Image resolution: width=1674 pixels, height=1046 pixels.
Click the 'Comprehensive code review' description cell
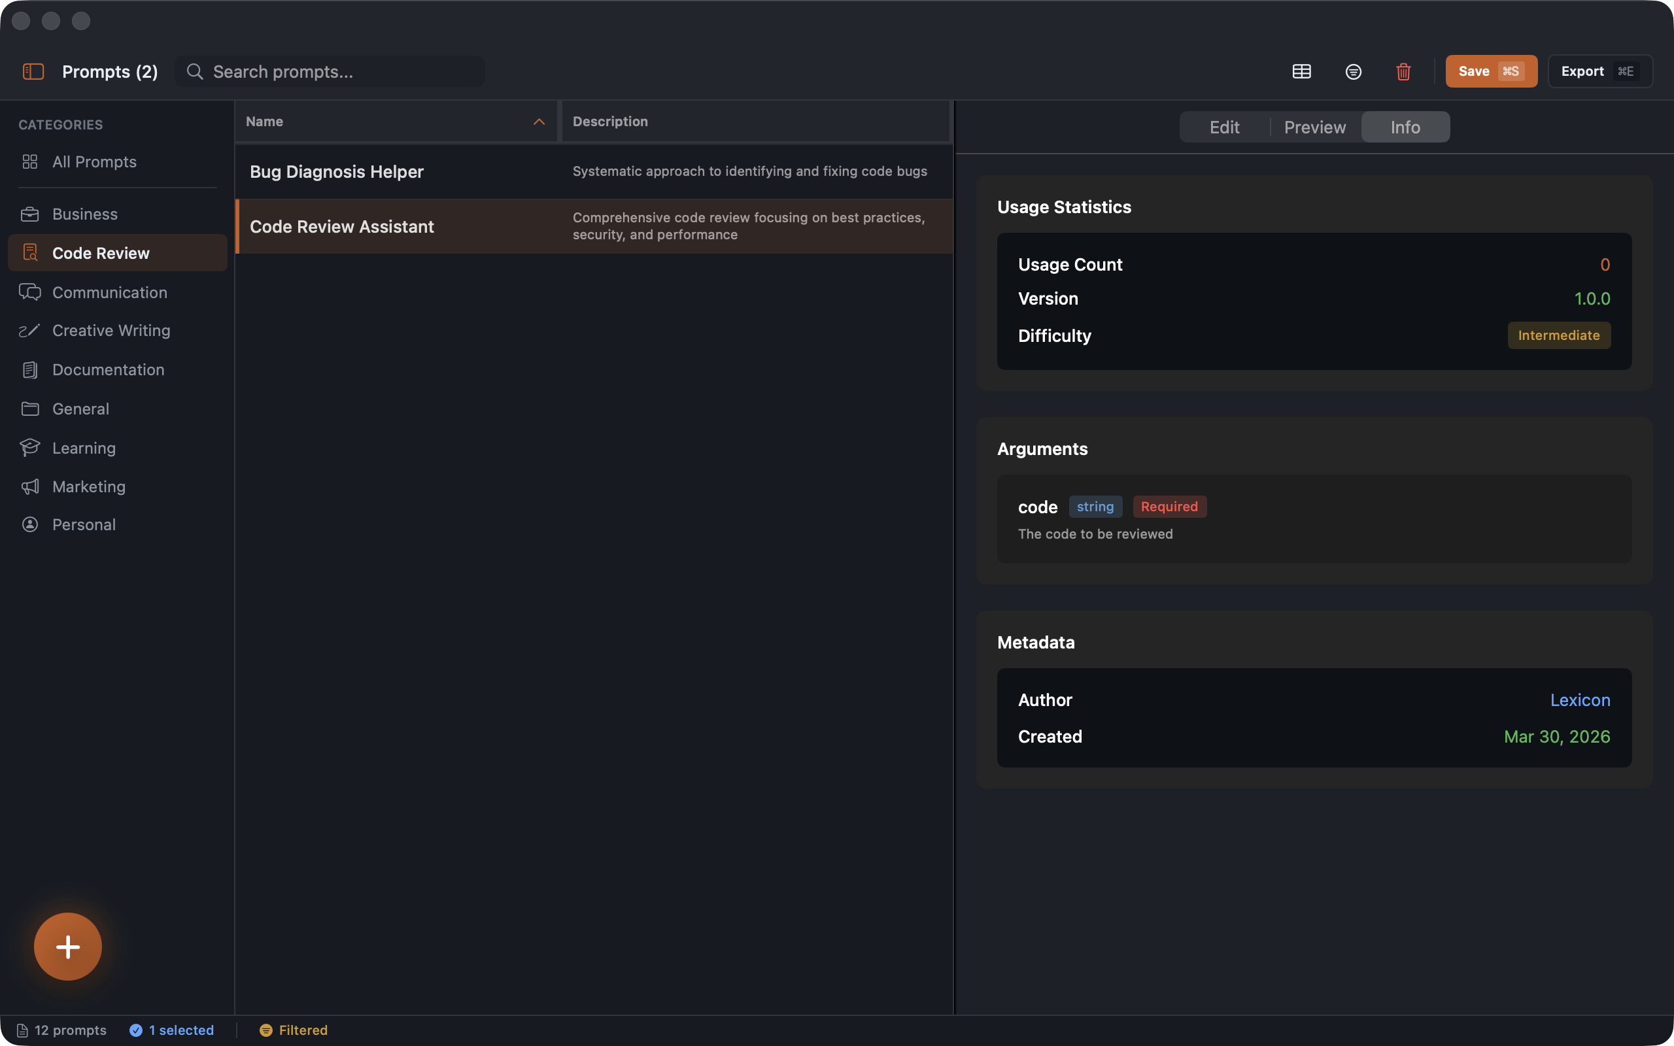point(749,226)
